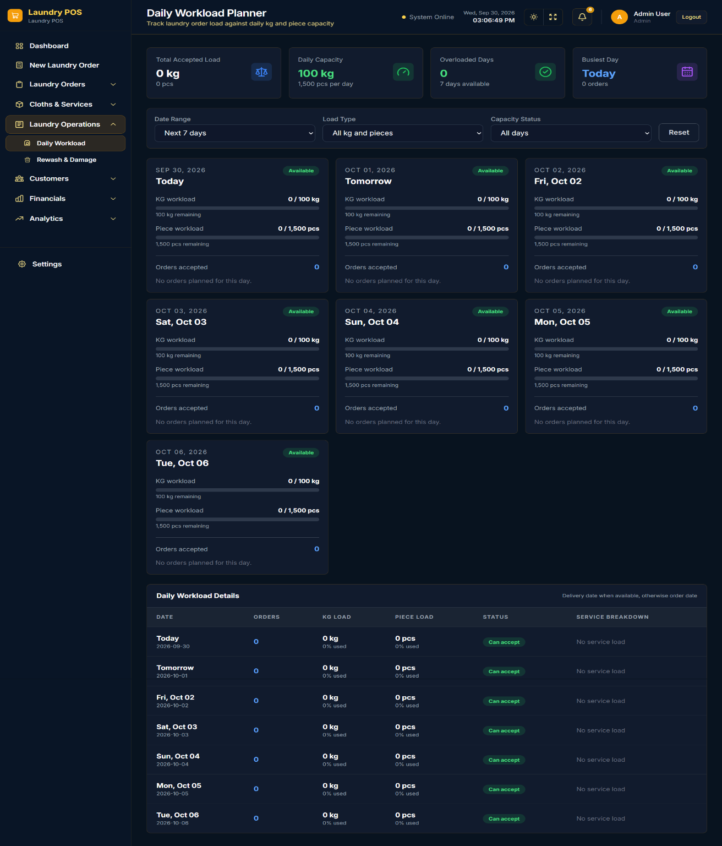Click Available badge on Today card
722x846 pixels.
click(x=301, y=171)
